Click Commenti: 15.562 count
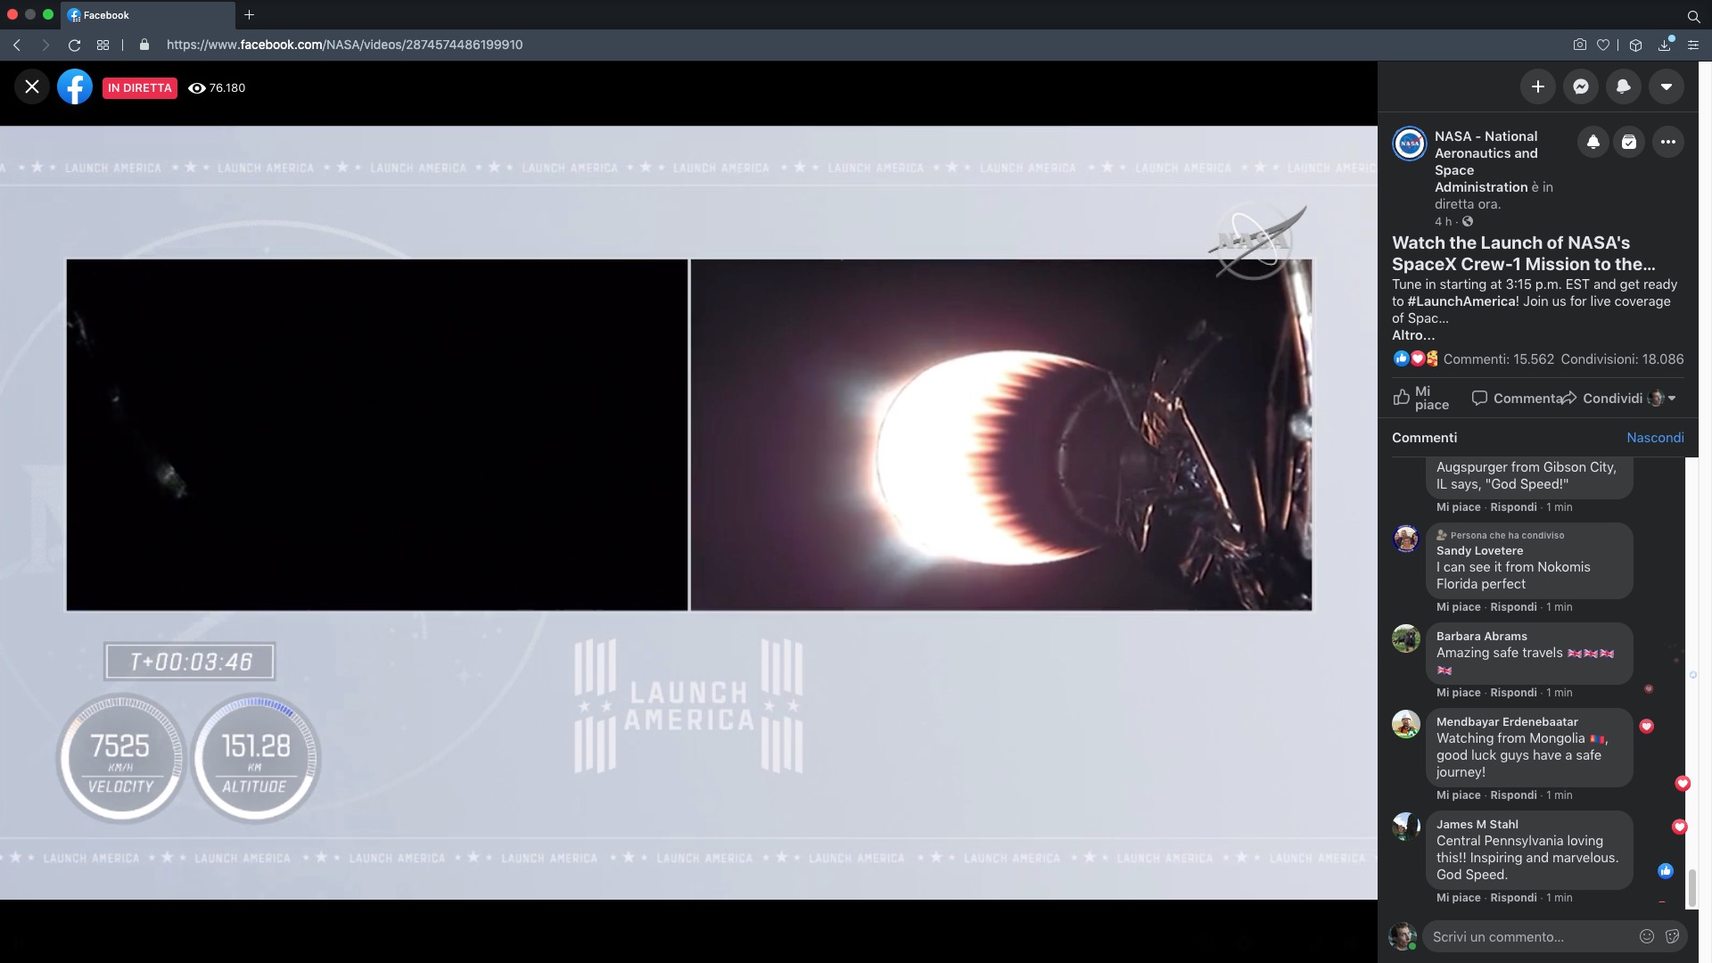 click(x=1498, y=359)
